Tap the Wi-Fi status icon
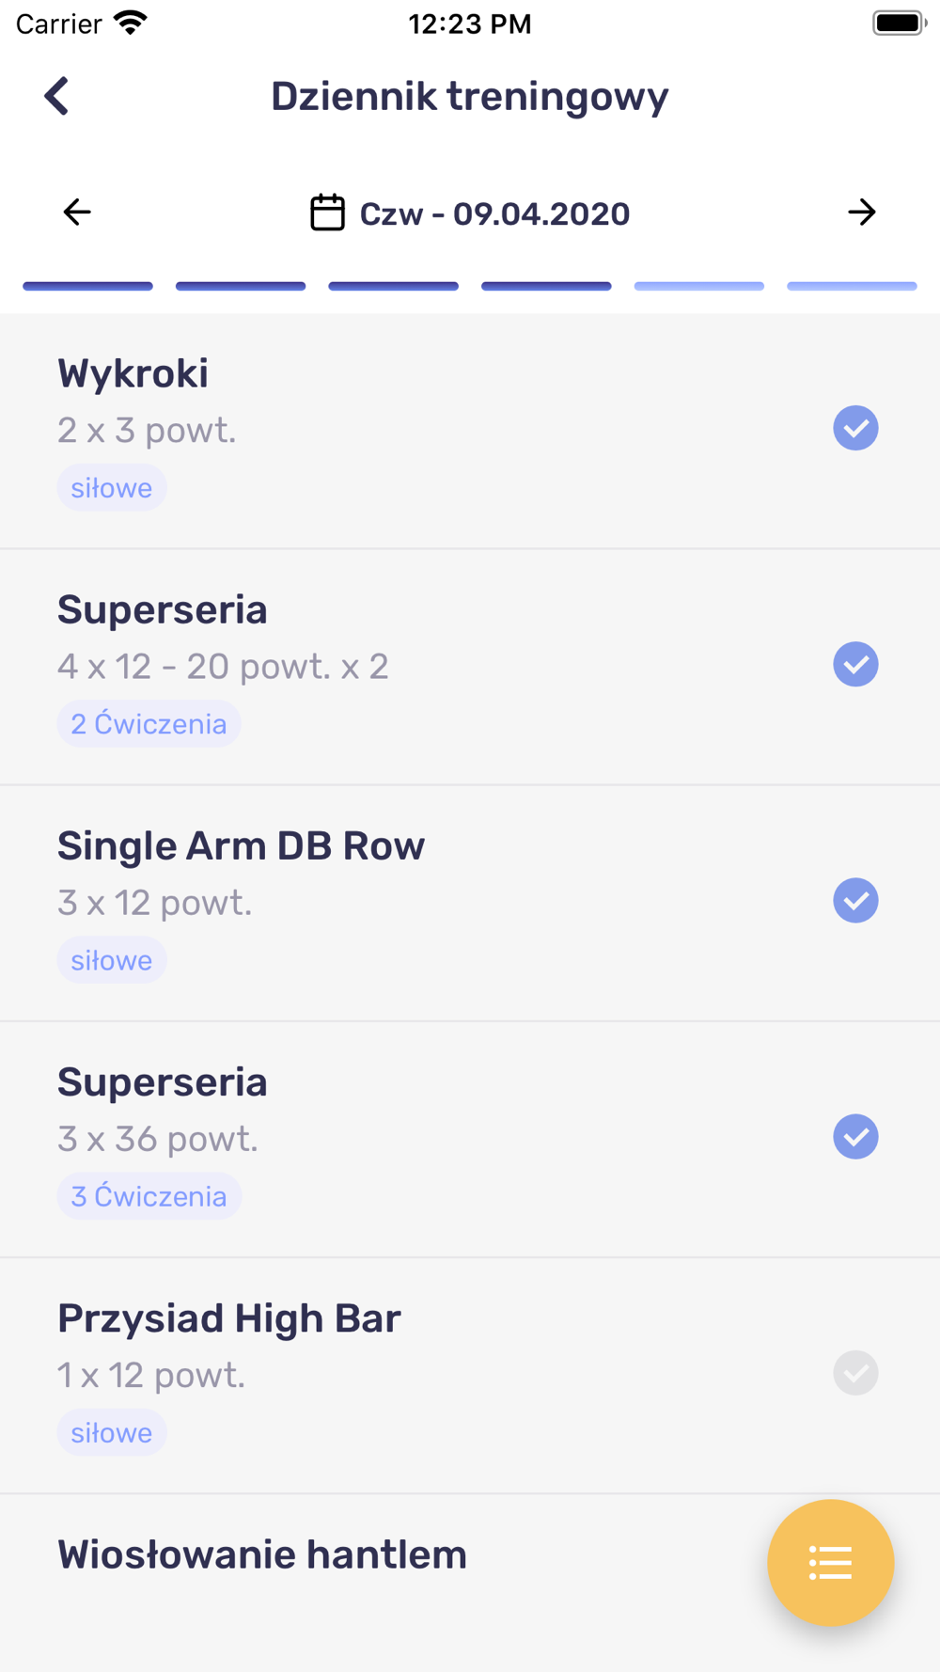 click(131, 23)
